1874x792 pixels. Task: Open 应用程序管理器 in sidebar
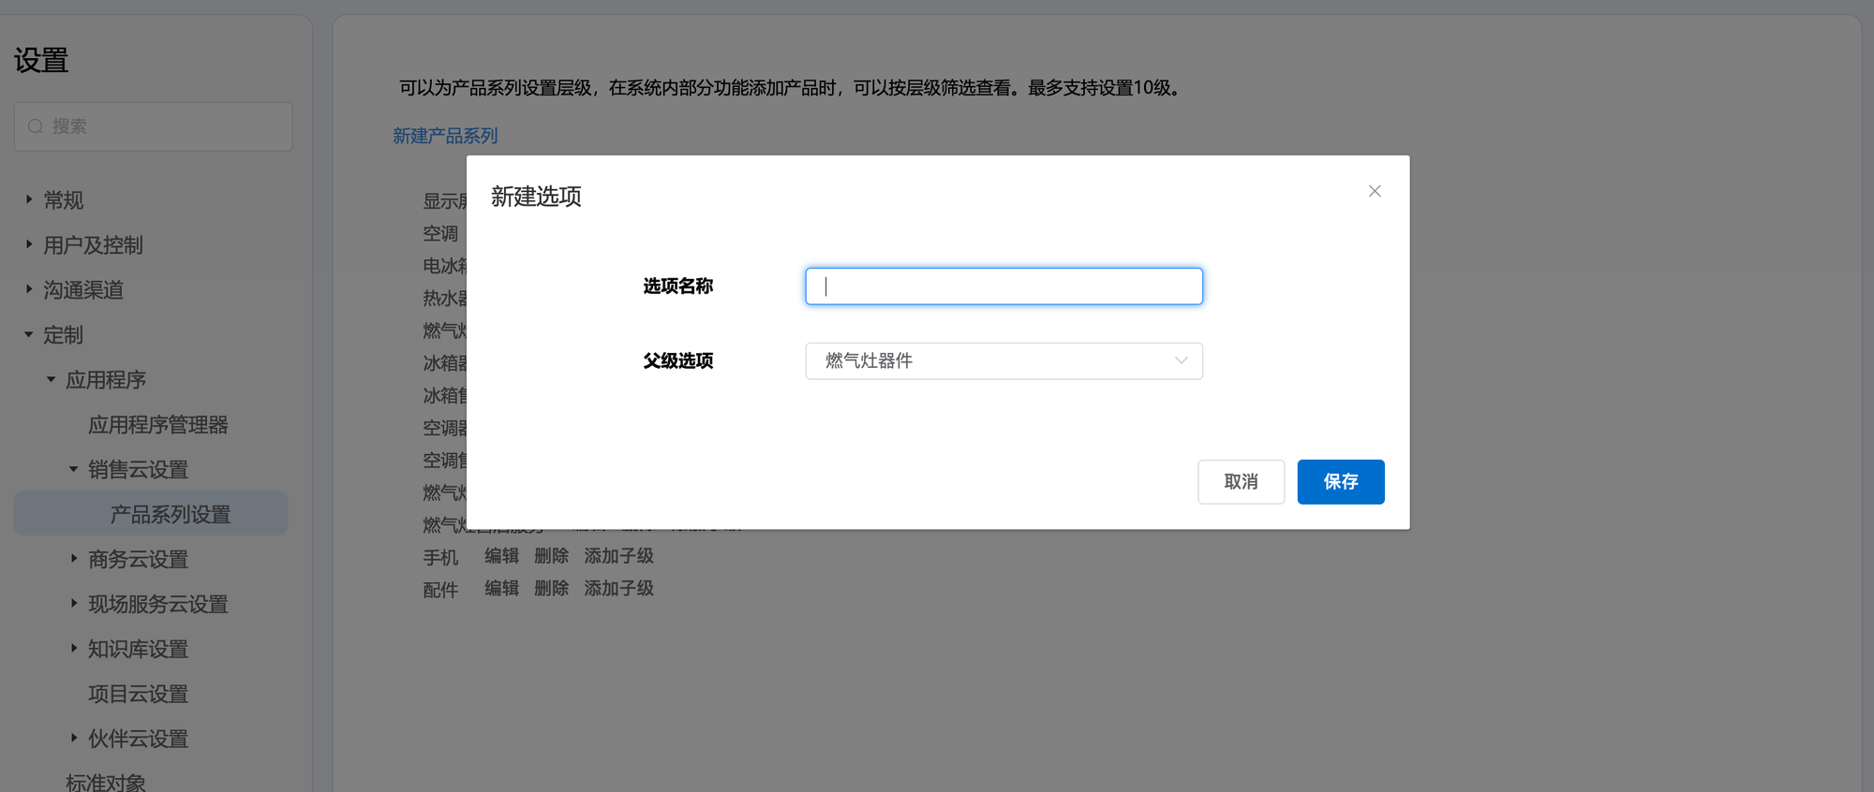point(157,425)
